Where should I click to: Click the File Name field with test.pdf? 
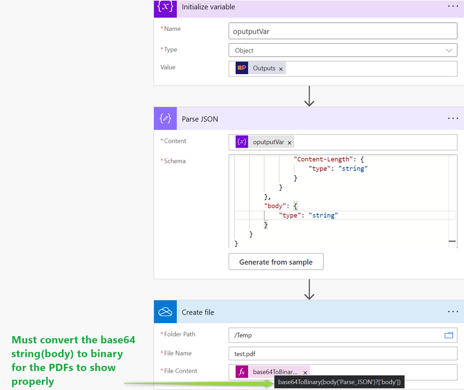pyautogui.click(x=343, y=354)
